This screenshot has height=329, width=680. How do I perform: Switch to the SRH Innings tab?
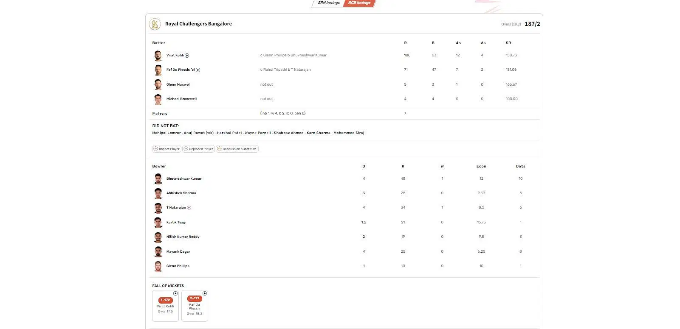[x=329, y=3]
